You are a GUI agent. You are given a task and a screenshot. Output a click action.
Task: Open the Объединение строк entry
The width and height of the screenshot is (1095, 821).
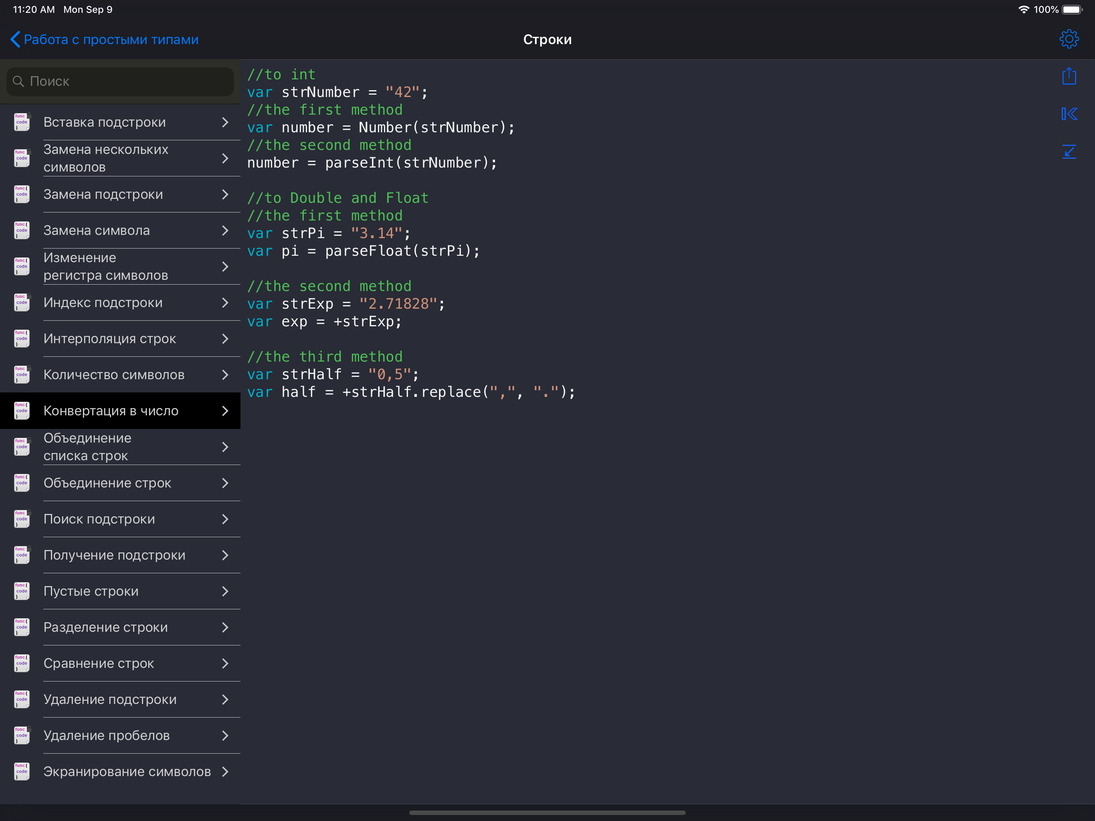coord(107,483)
